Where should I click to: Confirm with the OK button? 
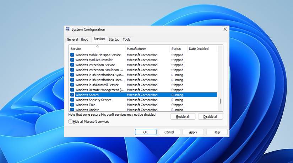pos(146,132)
